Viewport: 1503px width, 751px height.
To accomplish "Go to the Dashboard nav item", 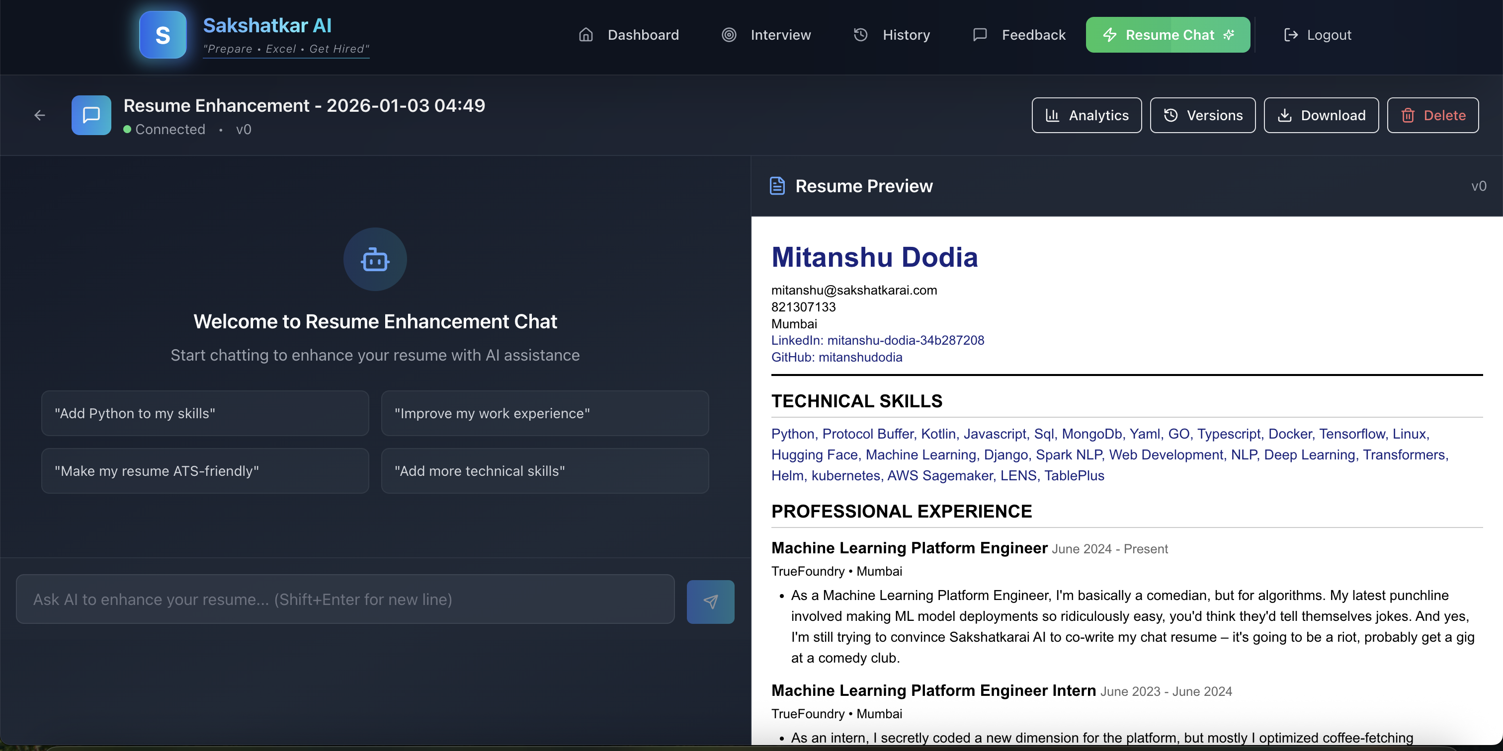I will [628, 35].
